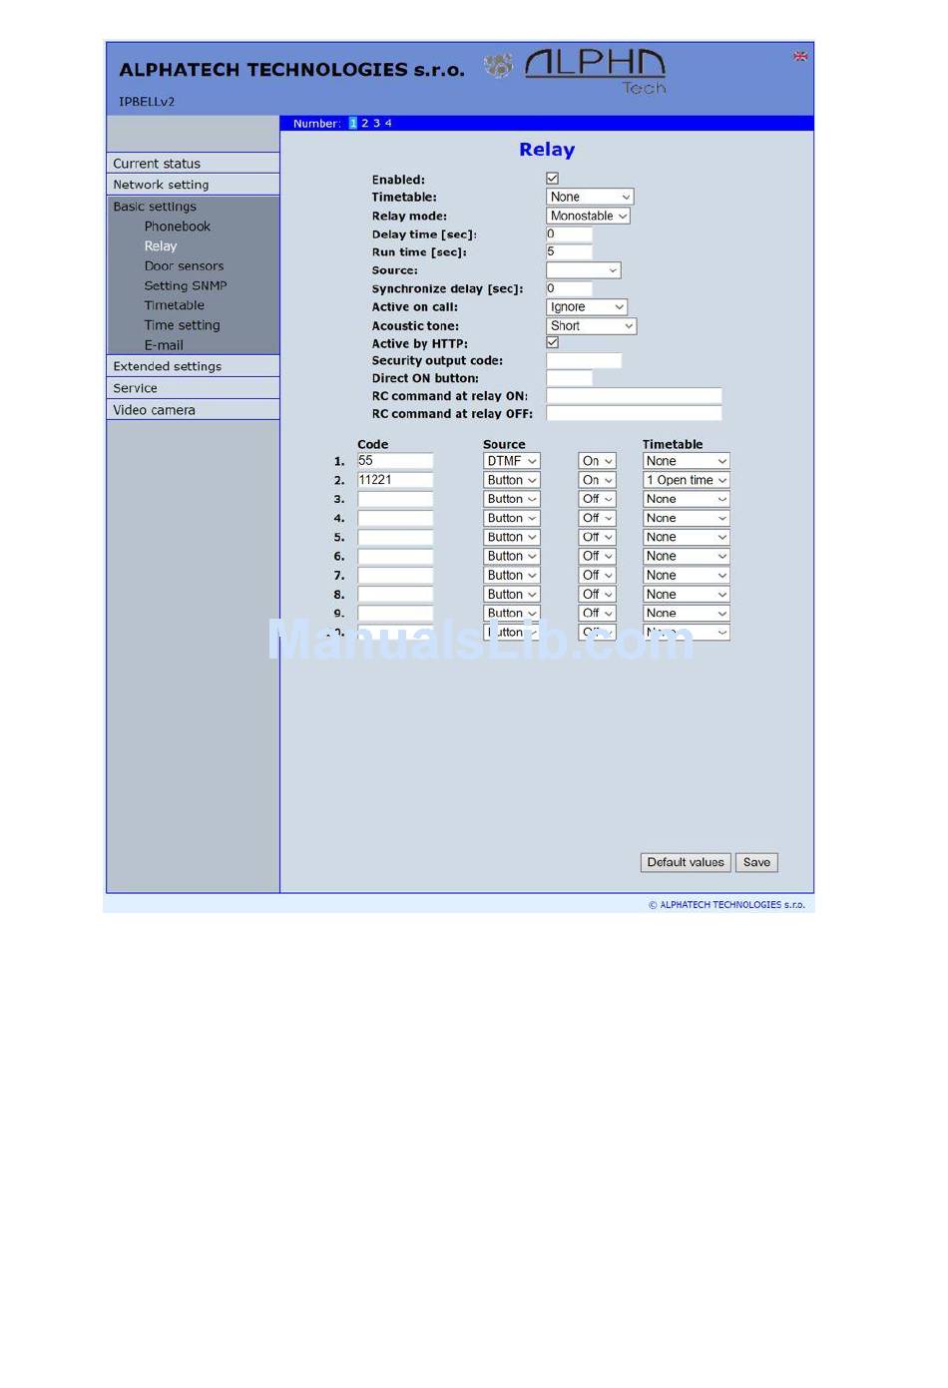Open row 1 timetable None dropdown
Image resolution: width=948 pixels, height=1388 pixels.
coord(687,461)
